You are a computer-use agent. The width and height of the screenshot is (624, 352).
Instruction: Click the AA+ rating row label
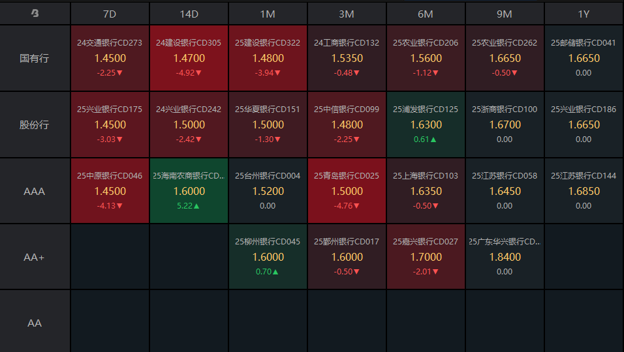tap(35, 257)
